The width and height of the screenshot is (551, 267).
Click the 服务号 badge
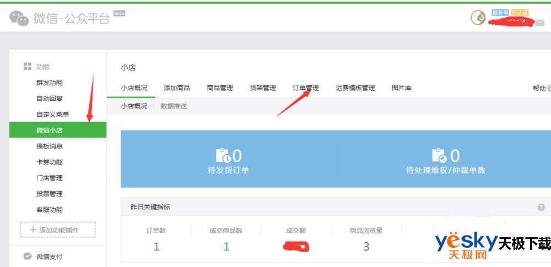(x=500, y=13)
